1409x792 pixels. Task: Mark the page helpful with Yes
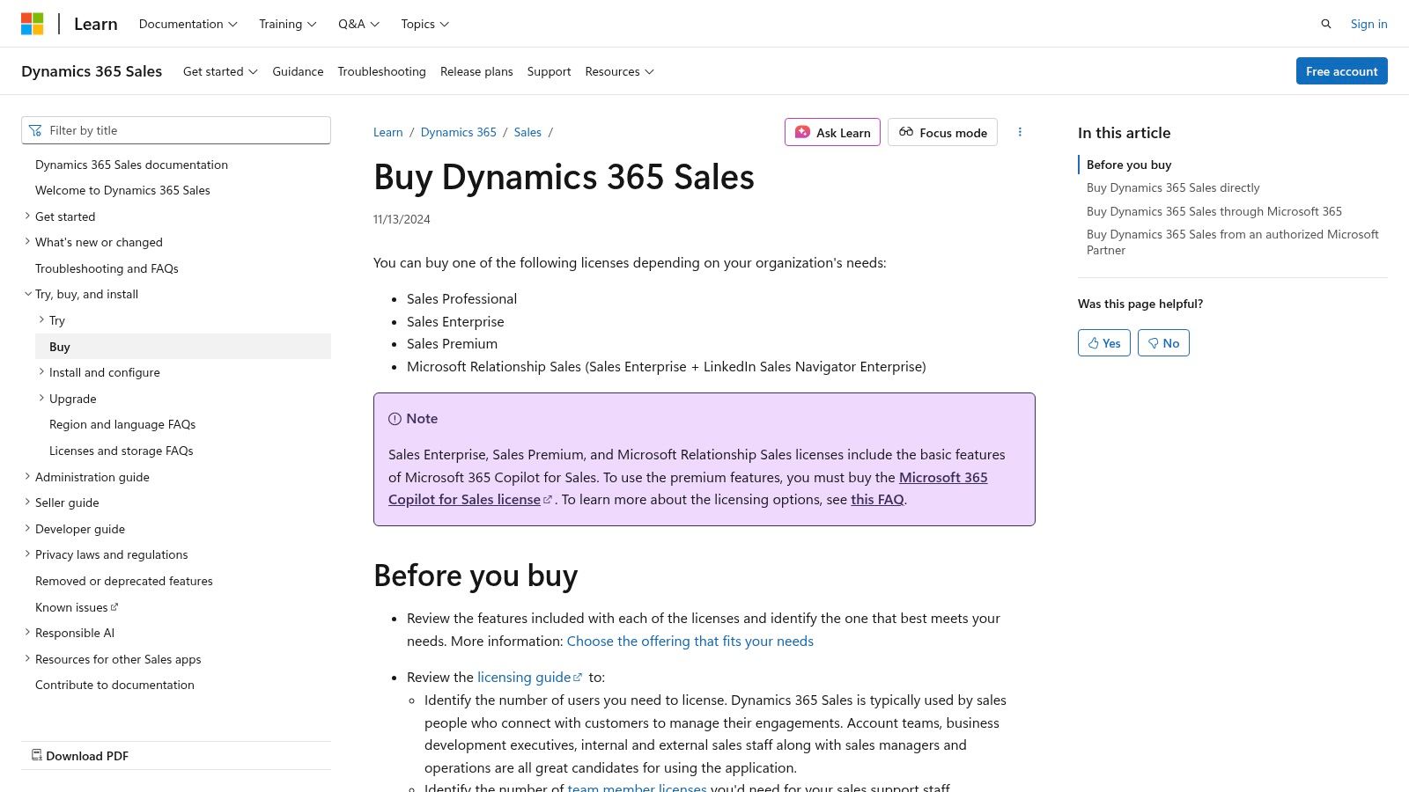point(1103,342)
